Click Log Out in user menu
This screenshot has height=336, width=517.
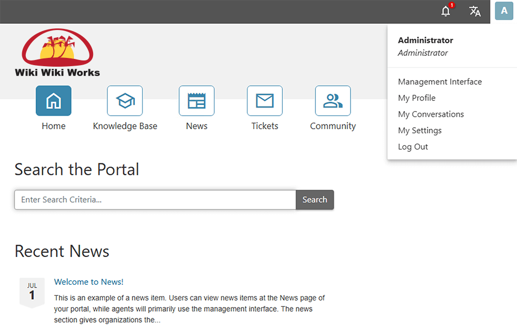(x=413, y=147)
